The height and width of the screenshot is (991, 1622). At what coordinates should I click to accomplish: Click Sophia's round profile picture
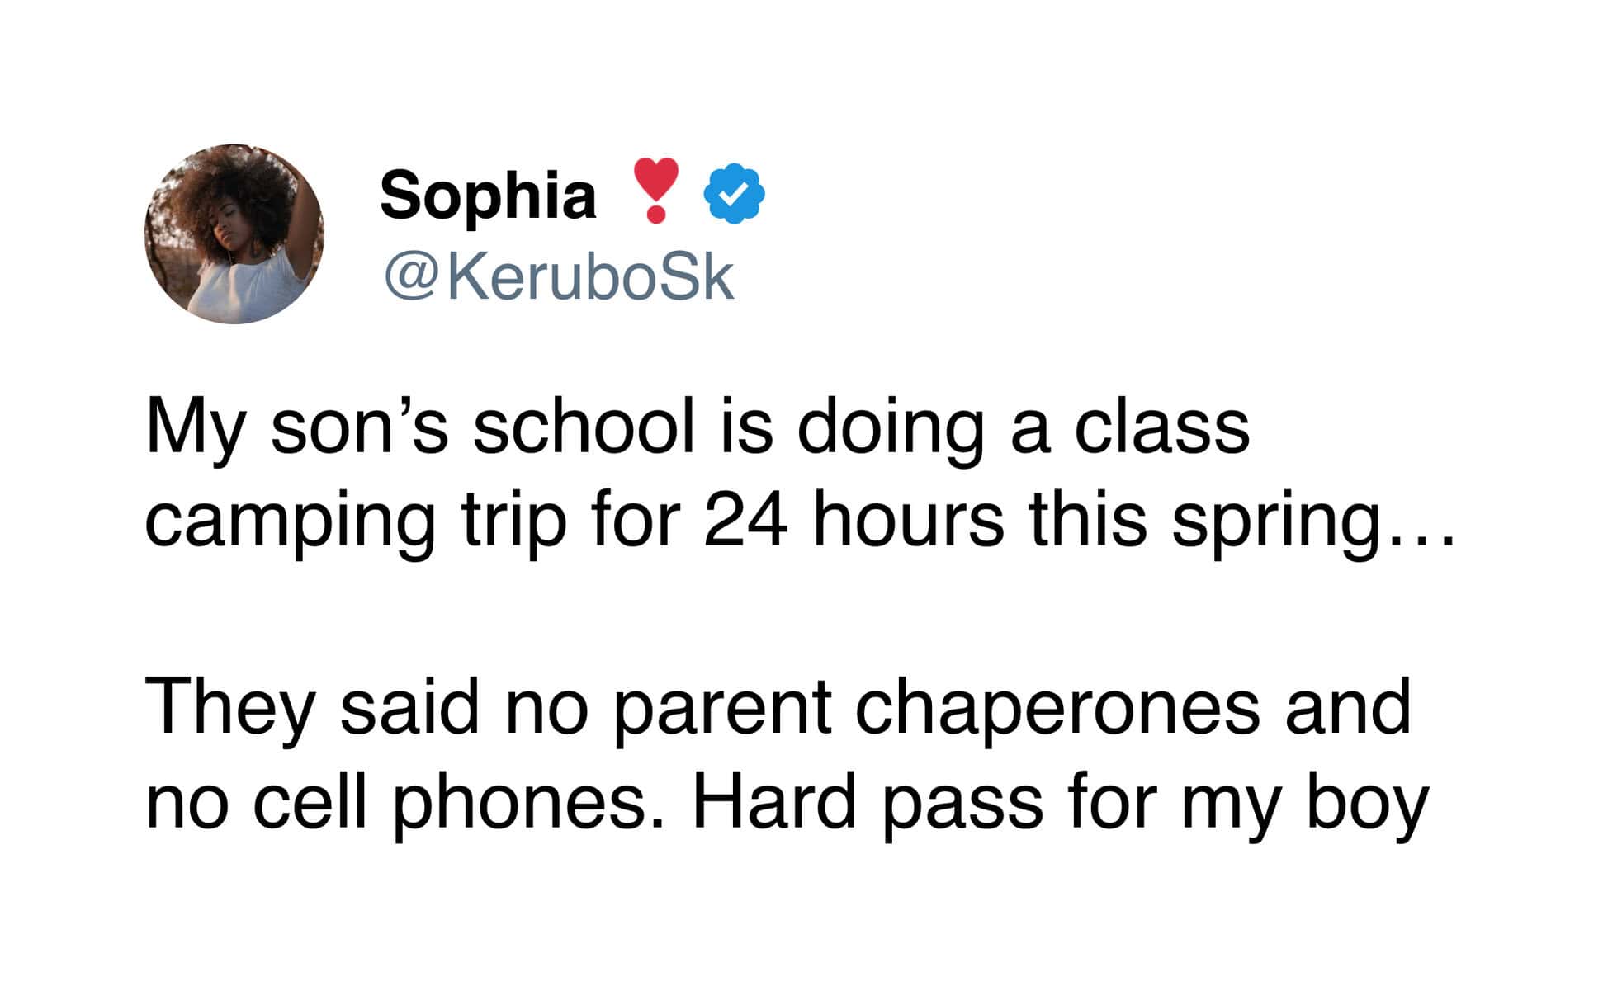(x=234, y=234)
